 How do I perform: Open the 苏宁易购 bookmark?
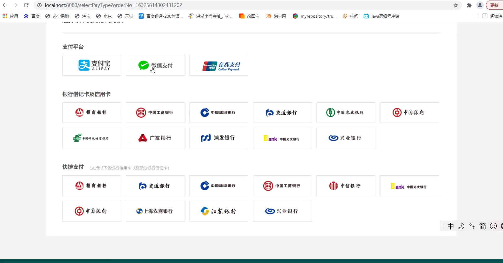pos(57,16)
